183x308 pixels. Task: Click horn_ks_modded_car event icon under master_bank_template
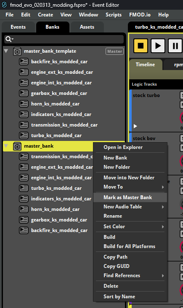pyautogui.click(x=24, y=104)
